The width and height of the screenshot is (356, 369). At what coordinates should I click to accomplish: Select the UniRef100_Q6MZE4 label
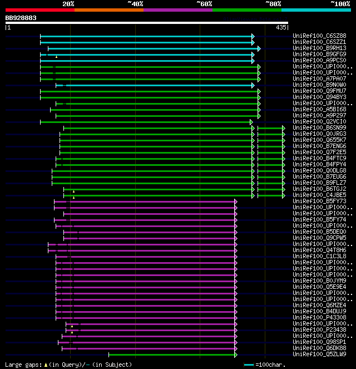point(319,305)
